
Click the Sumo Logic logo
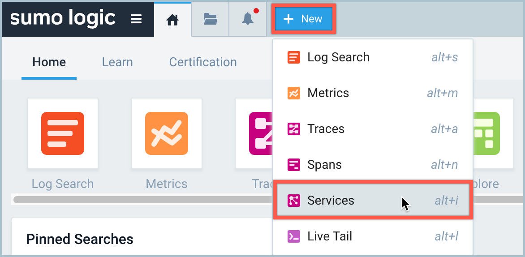[63, 18]
